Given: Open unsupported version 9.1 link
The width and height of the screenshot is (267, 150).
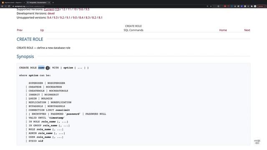Looking at the screenshot, I should click(68, 17).
